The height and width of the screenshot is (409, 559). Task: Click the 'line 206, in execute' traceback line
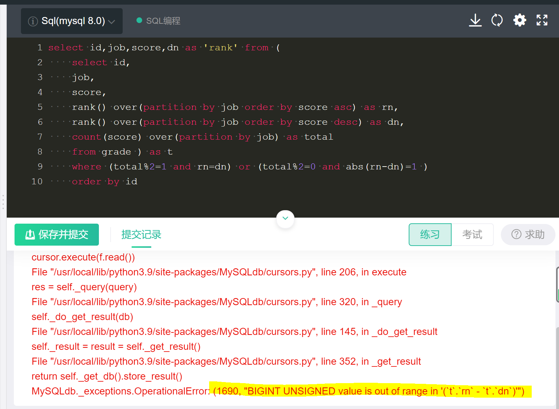[x=219, y=272]
